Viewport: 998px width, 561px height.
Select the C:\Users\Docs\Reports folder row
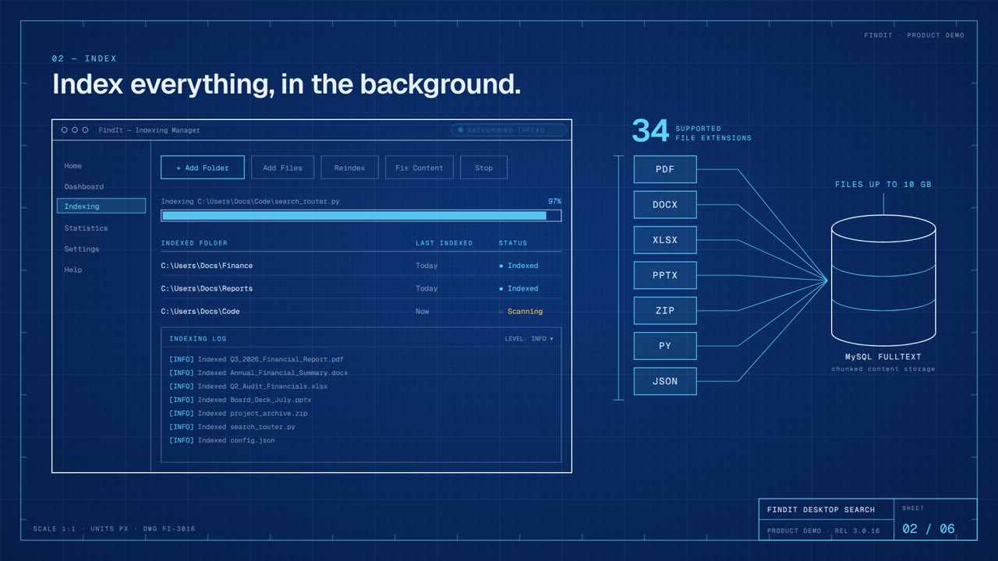click(x=361, y=288)
